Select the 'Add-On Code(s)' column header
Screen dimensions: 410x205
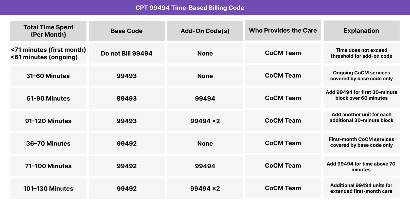[205, 31]
